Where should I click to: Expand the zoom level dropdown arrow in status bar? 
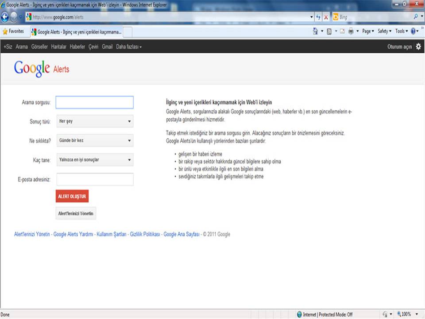pos(417,314)
